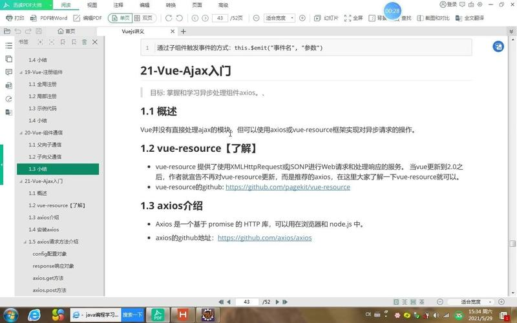The image size is (517, 323).
Task: Click the document vertical scrollbar thumb
Action: 512,244
